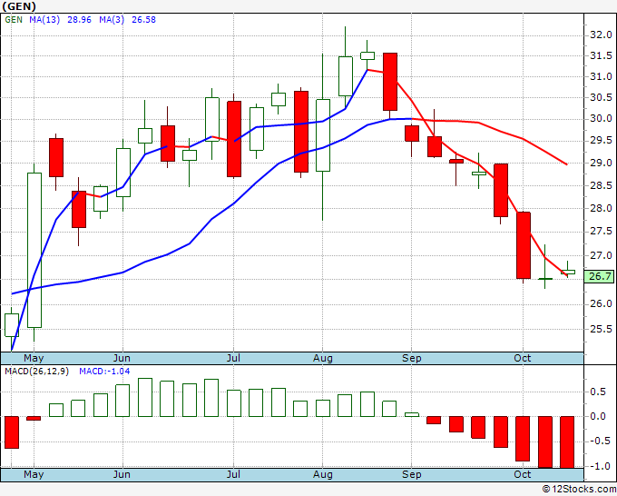
Task: Click the tall white candlestick at the May gridline
Action: tap(34, 250)
